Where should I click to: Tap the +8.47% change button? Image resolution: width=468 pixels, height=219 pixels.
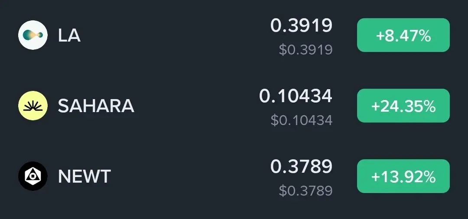[403, 35]
